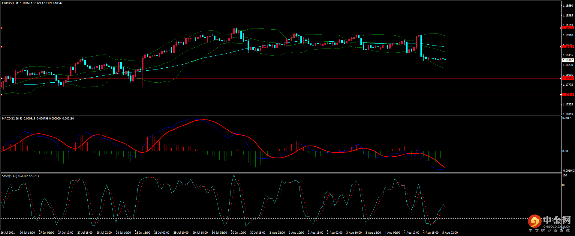The image size is (575, 236).
Task: Click the 1.19076 red price tag
Action: 567,28
